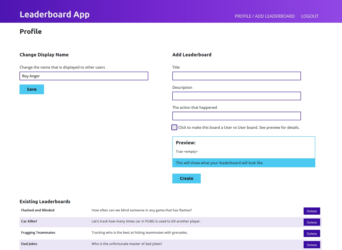Focus the Description input field
The width and height of the screenshot is (342, 250).
coord(236,96)
